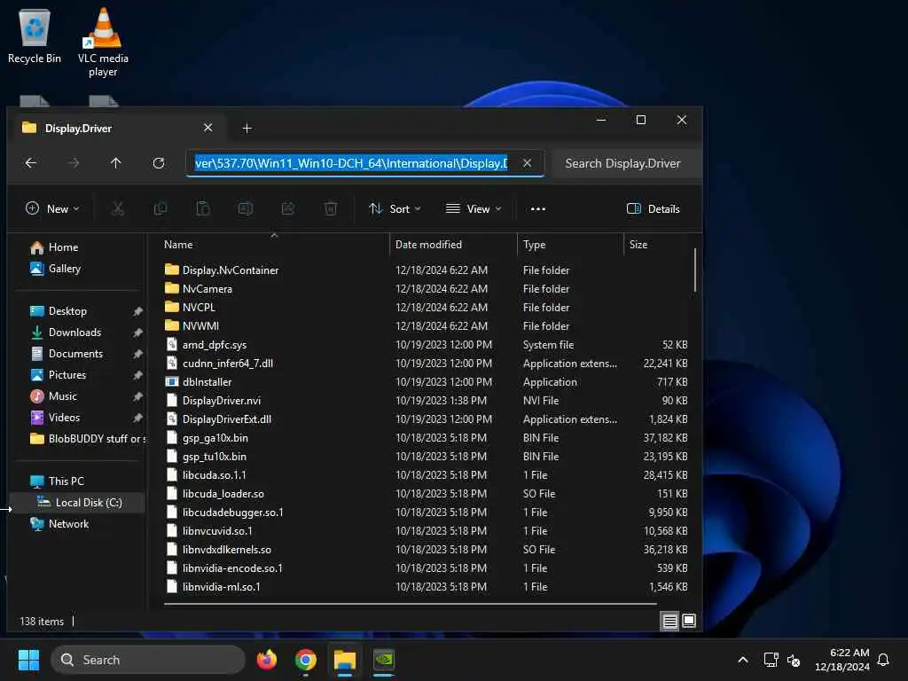Viewport: 908px width, 681px height.
Task: Unpin Desktop using its pin icon
Action: [x=137, y=311]
